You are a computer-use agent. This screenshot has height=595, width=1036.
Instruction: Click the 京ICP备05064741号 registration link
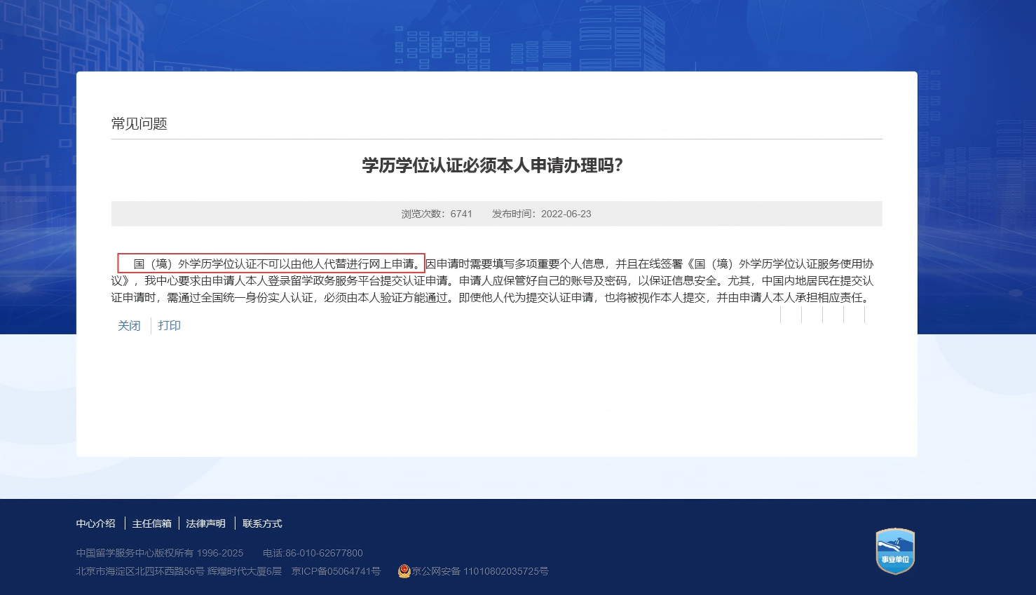point(336,571)
